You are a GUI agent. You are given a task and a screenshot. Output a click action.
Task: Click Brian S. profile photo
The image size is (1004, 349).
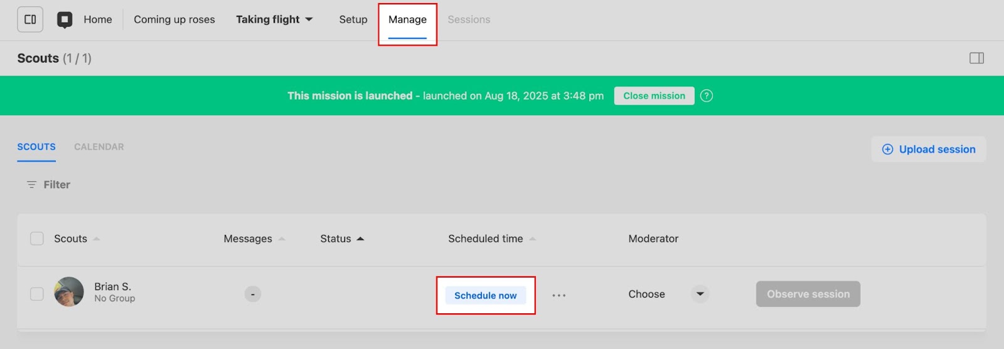point(69,292)
